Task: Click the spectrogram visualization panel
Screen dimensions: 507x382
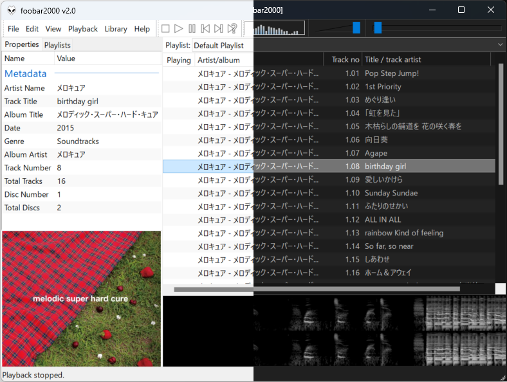Action: [335, 331]
